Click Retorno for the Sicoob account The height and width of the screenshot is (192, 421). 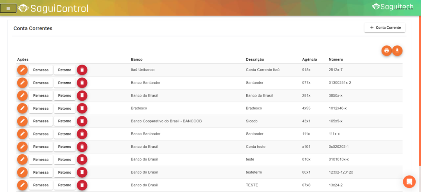[x=65, y=121]
